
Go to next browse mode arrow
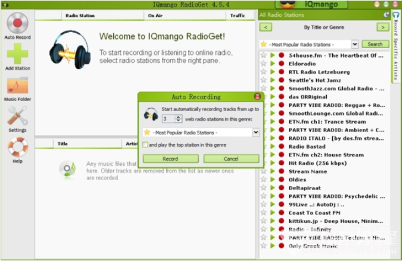(x=383, y=27)
